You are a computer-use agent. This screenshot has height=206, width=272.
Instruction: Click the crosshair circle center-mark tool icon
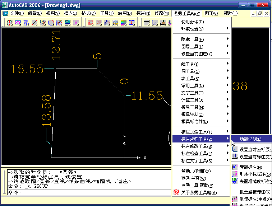(10, 23)
